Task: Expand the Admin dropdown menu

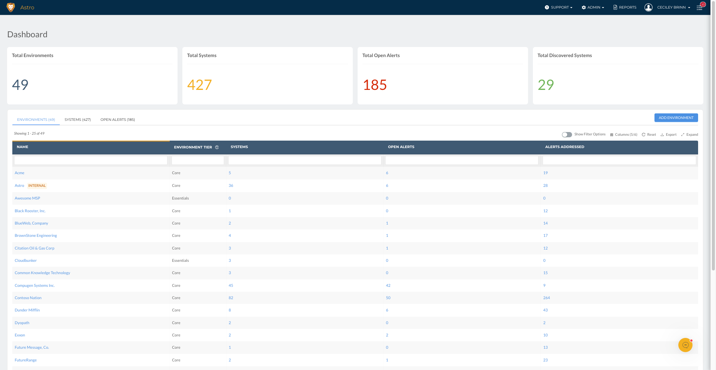Action: coord(593,7)
